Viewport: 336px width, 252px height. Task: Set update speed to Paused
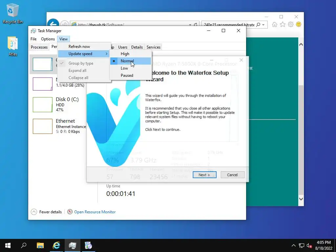tap(131, 75)
